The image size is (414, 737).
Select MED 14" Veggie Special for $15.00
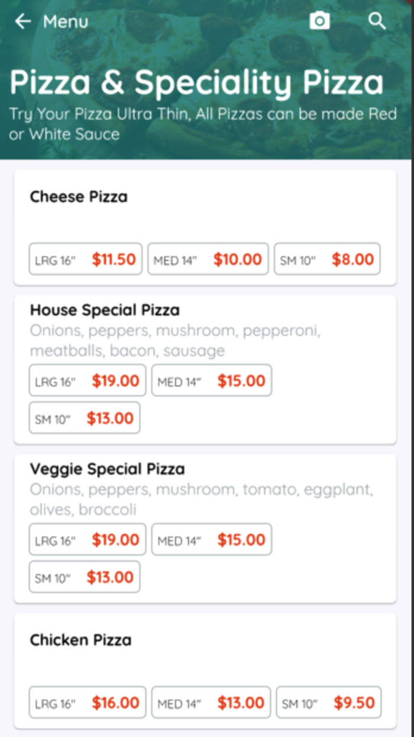point(211,539)
